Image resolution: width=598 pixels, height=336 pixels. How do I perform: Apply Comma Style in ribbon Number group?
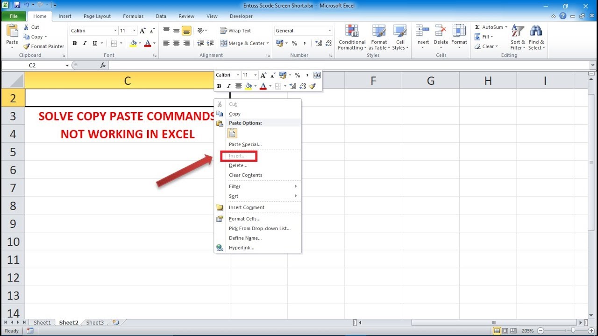(x=305, y=43)
